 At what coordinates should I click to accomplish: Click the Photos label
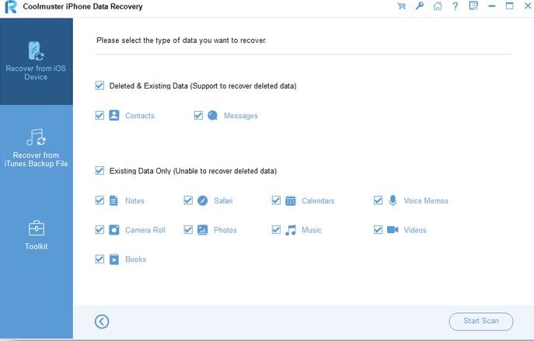225,230
